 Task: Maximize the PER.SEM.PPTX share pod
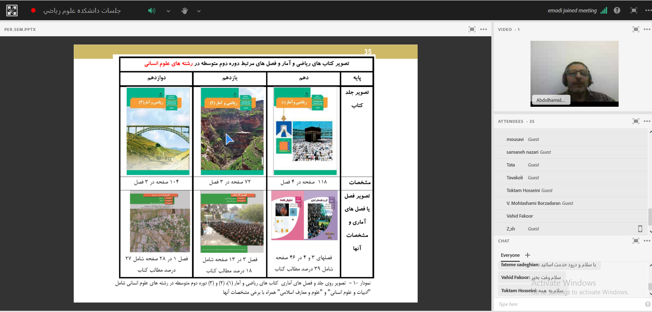pyautogui.click(x=472, y=29)
